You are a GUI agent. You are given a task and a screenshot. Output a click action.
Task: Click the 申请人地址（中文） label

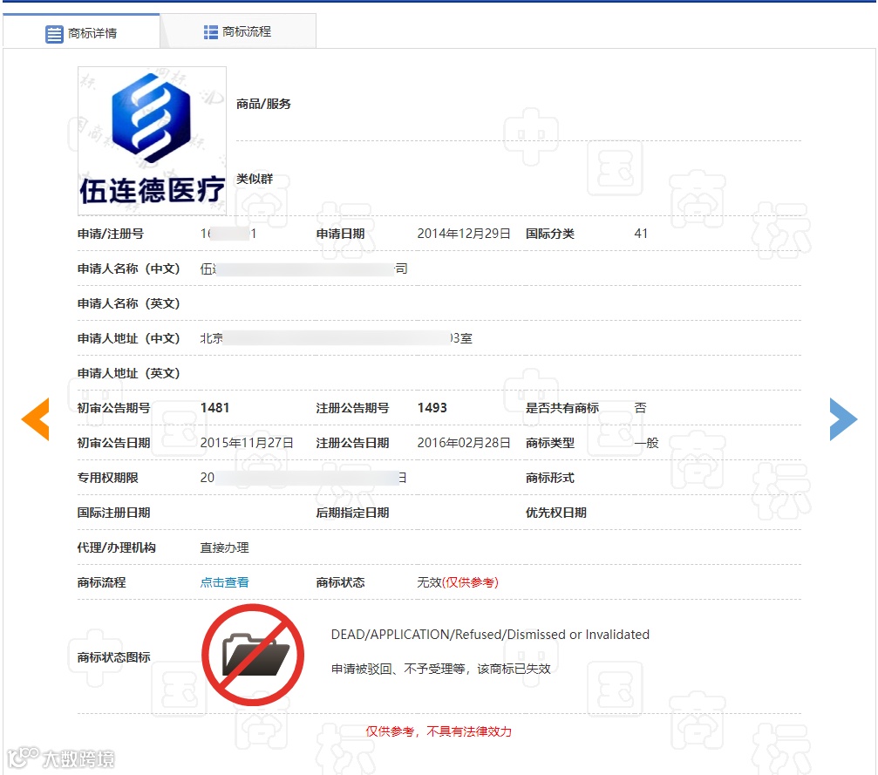(x=128, y=338)
